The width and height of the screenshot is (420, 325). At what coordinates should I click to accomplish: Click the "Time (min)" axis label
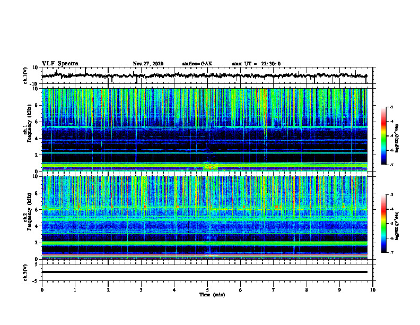click(212, 295)
